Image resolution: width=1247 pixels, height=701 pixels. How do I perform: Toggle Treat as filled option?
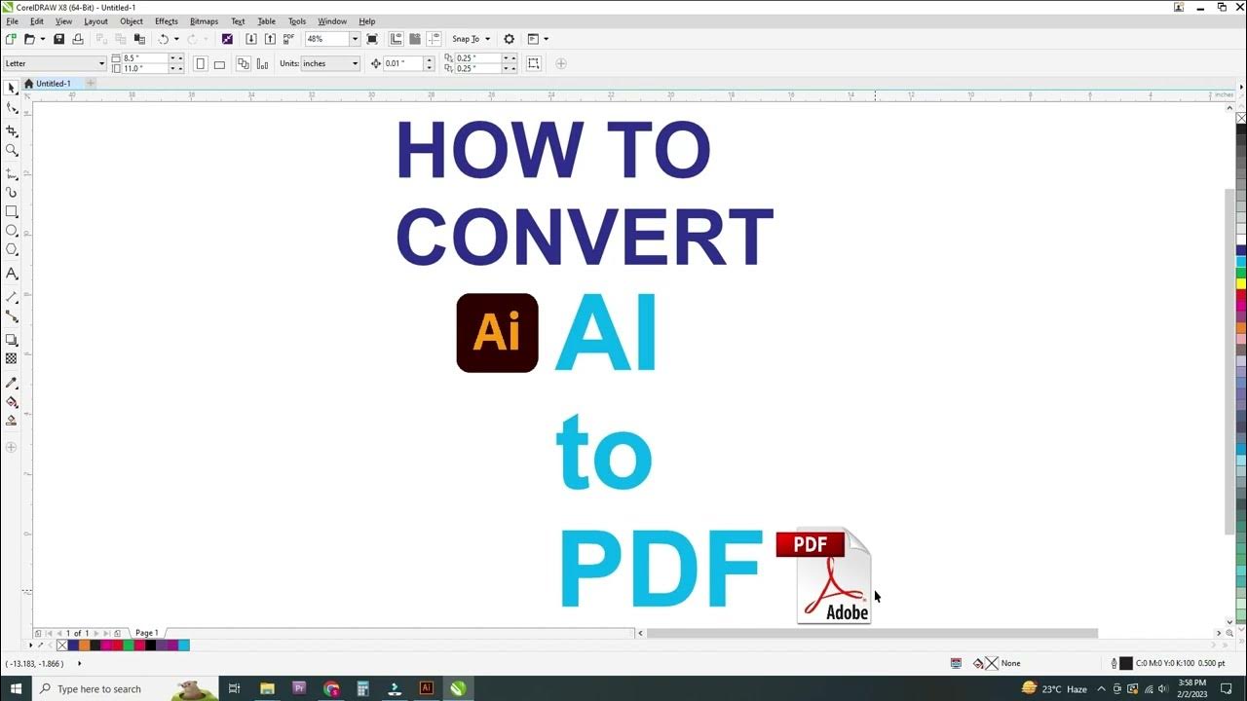(x=534, y=63)
